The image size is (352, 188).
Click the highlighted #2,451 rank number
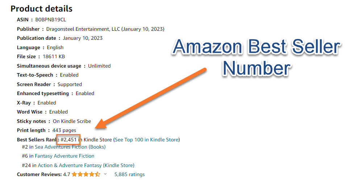68,140
